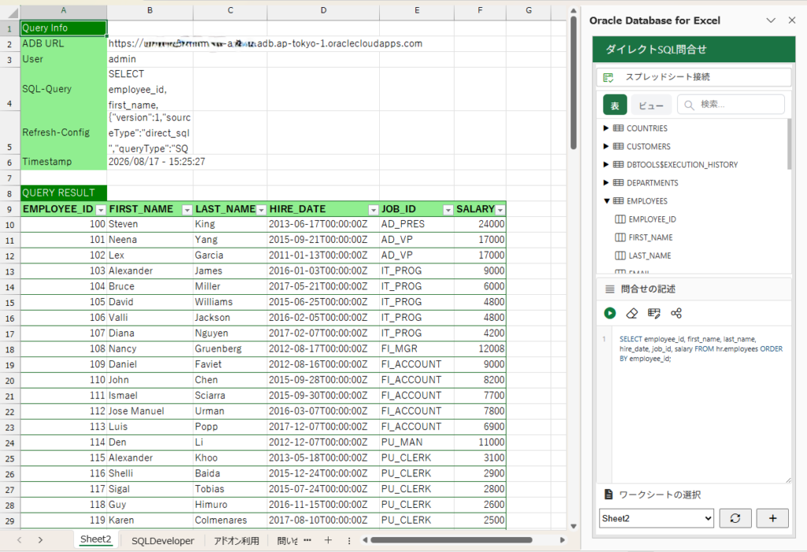Image resolution: width=807 pixels, height=552 pixels.
Task: Switch to Sheet2 tab
Action: [95, 539]
